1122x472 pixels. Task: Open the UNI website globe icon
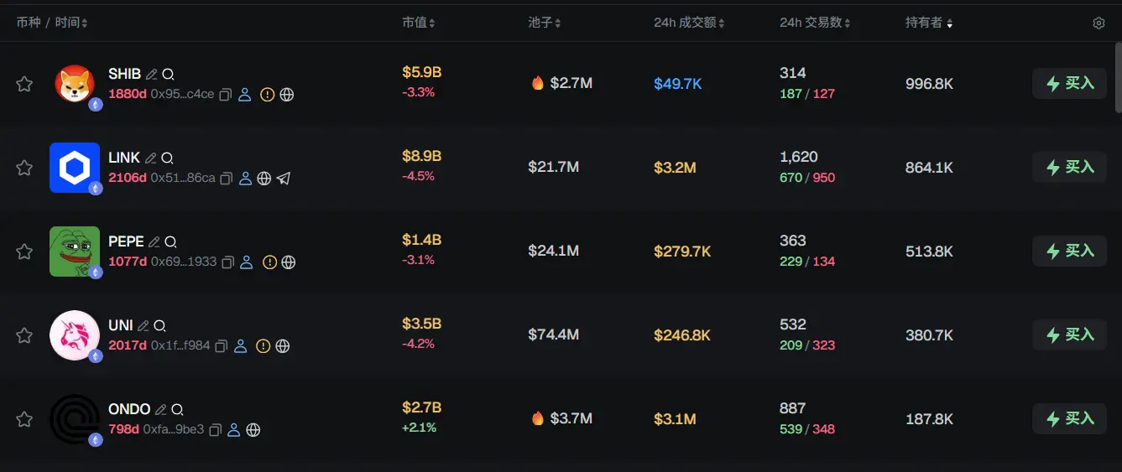283,346
